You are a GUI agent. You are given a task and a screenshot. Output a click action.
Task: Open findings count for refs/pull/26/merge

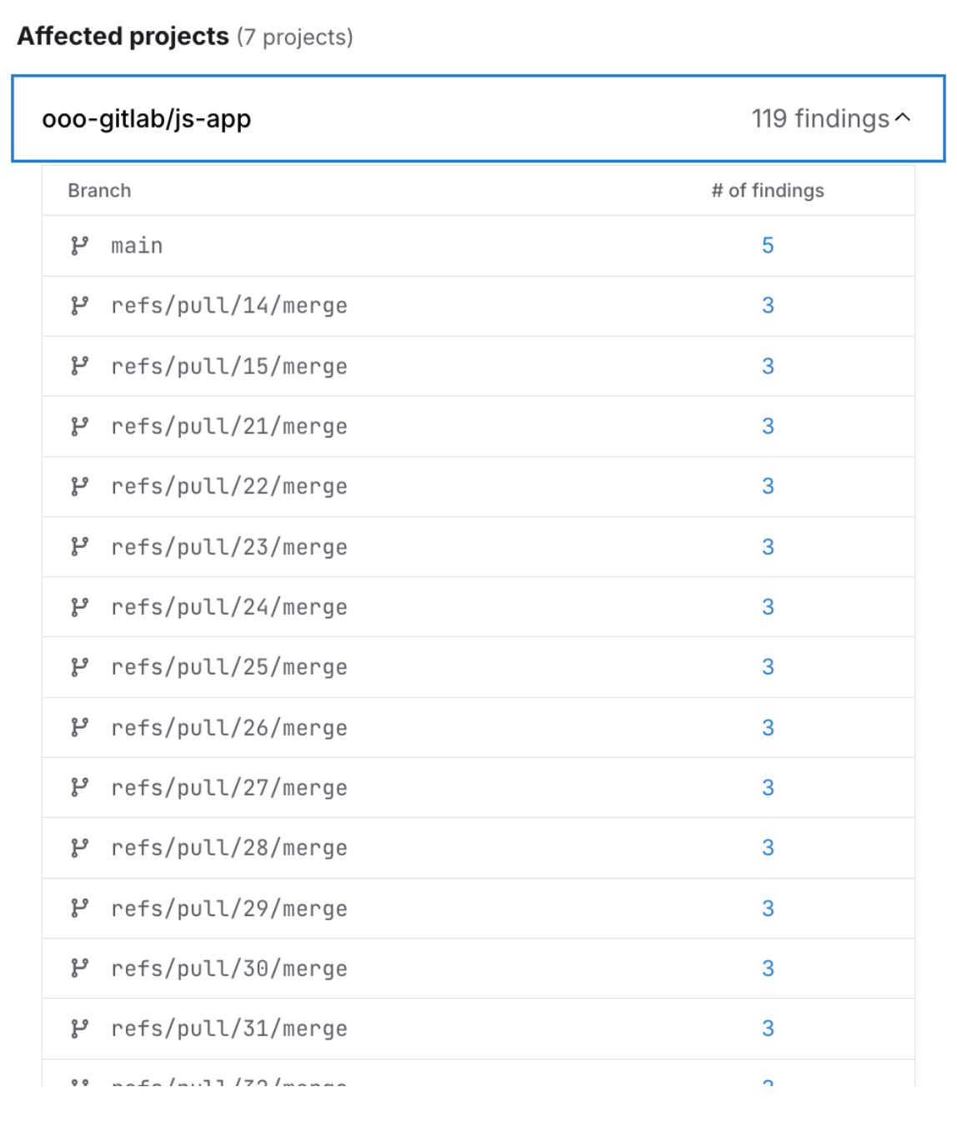(768, 728)
